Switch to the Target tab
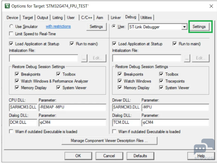This screenshot has width=217, height=163. click(x=28, y=18)
